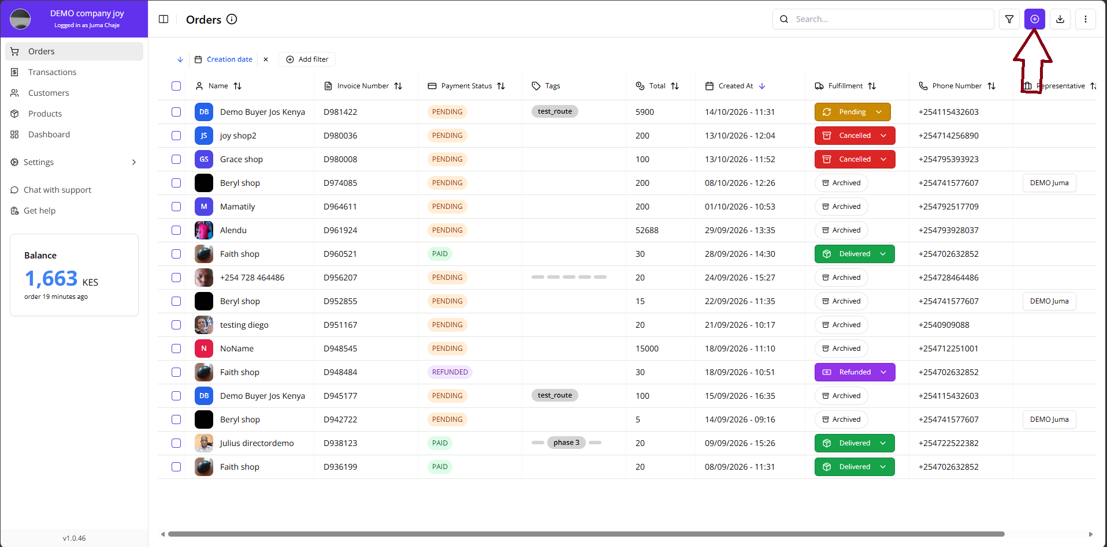1107x547 pixels.
Task: Download orders with the export icon
Action: coord(1060,19)
